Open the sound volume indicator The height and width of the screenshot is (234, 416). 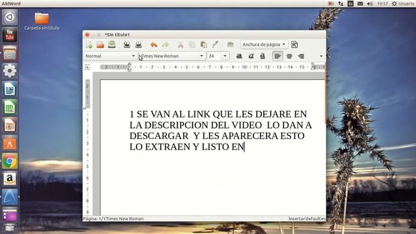370,4
